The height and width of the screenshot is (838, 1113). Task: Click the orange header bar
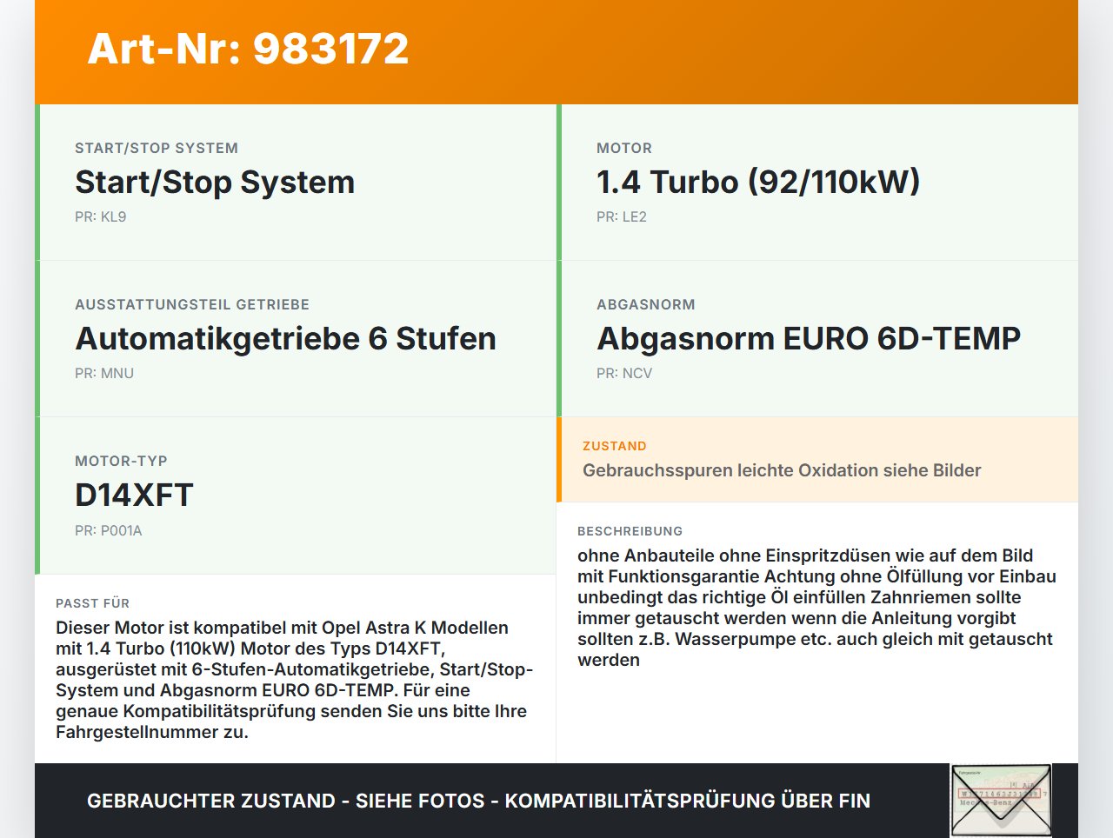click(556, 50)
